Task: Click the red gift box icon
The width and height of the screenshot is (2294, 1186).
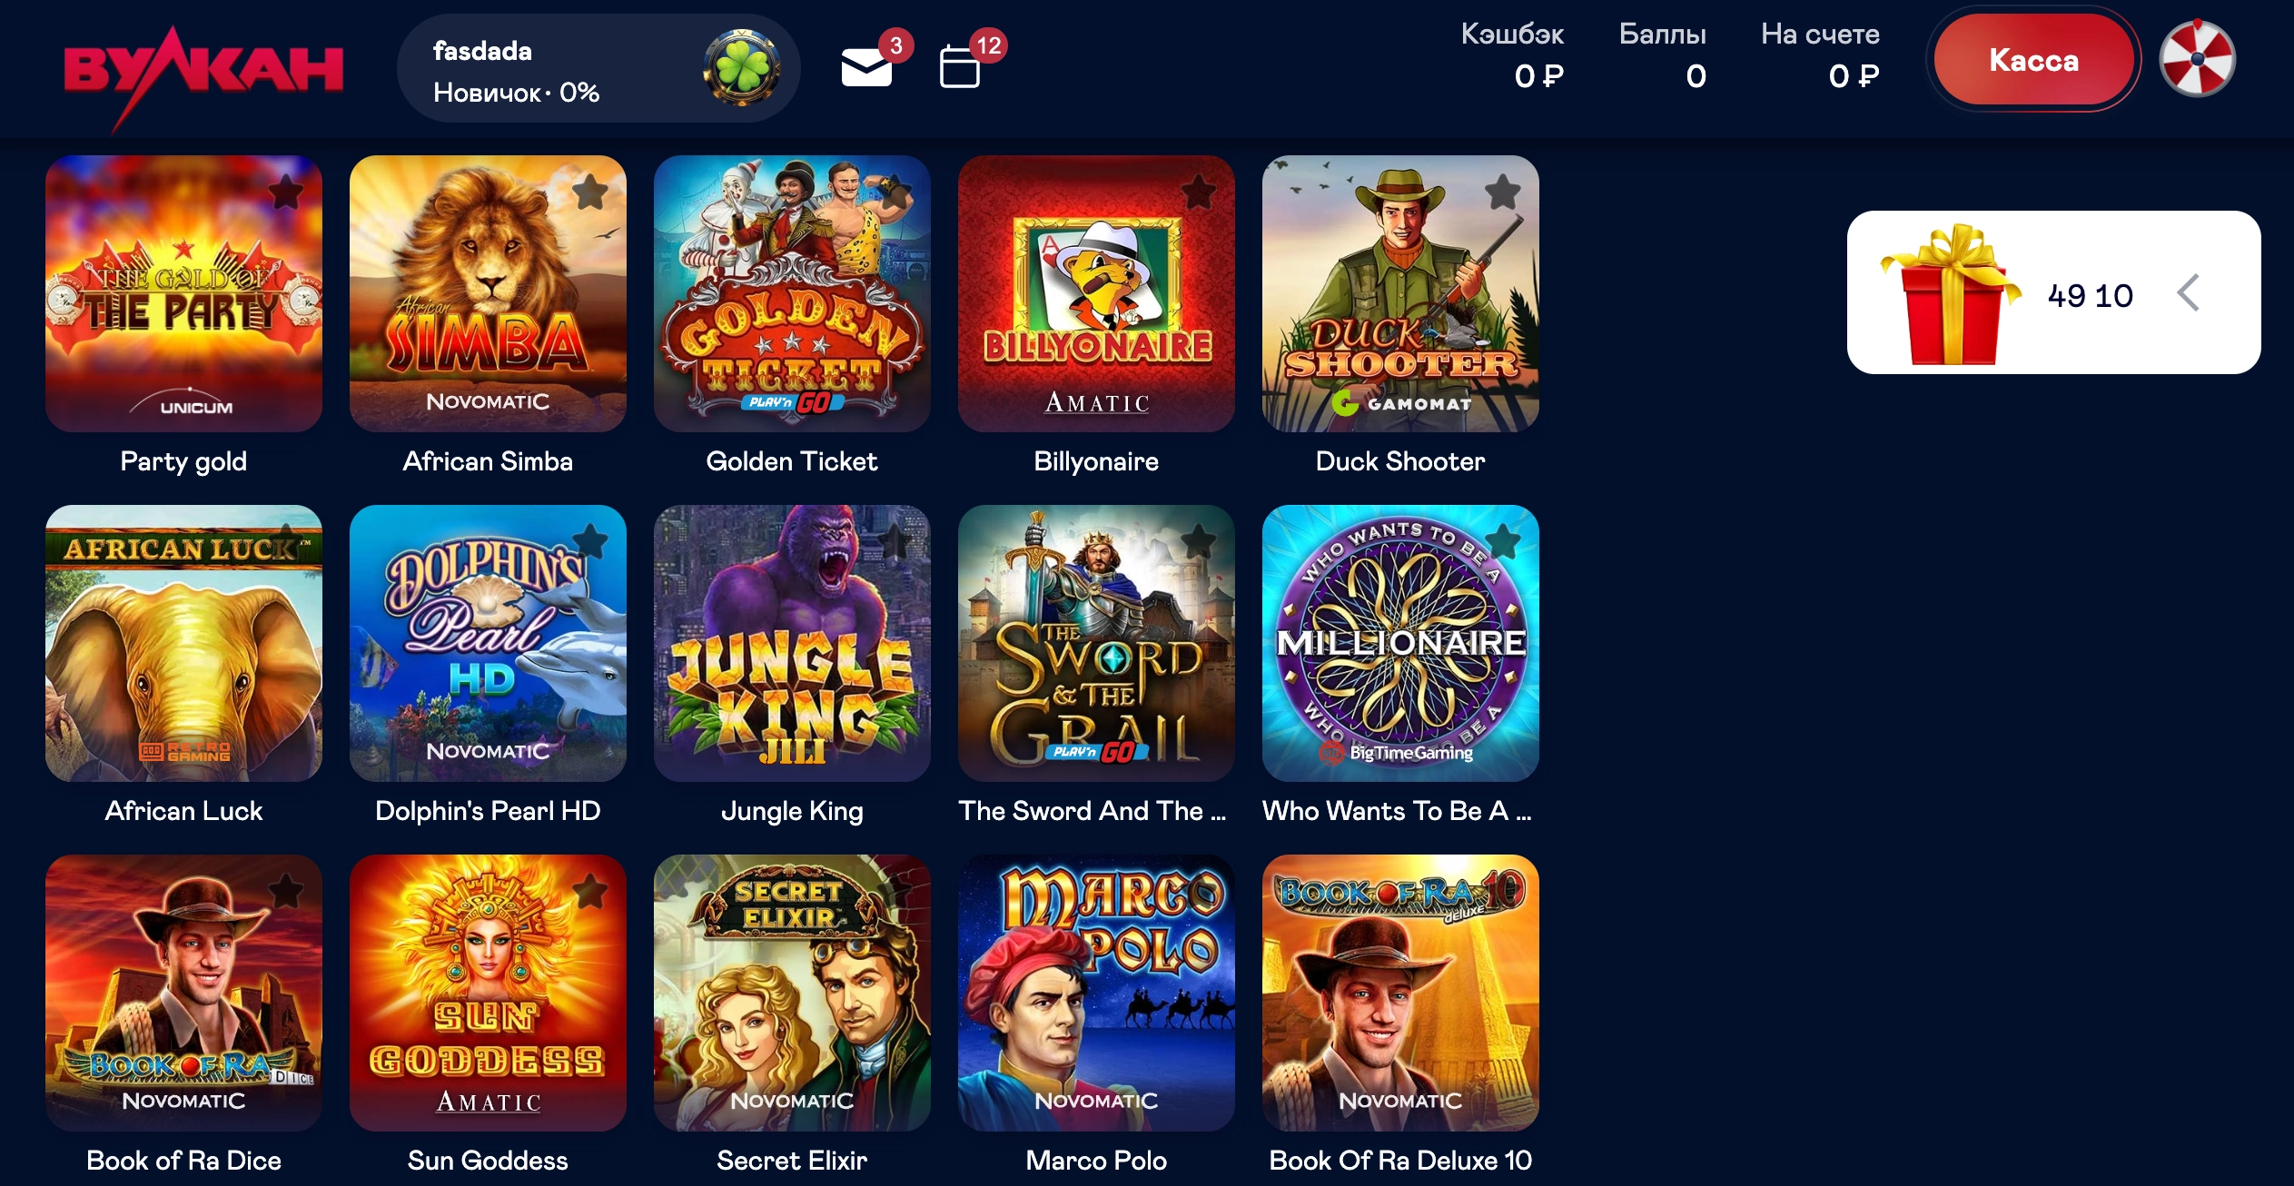Action: pyautogui.click(x=1951, y=293)
